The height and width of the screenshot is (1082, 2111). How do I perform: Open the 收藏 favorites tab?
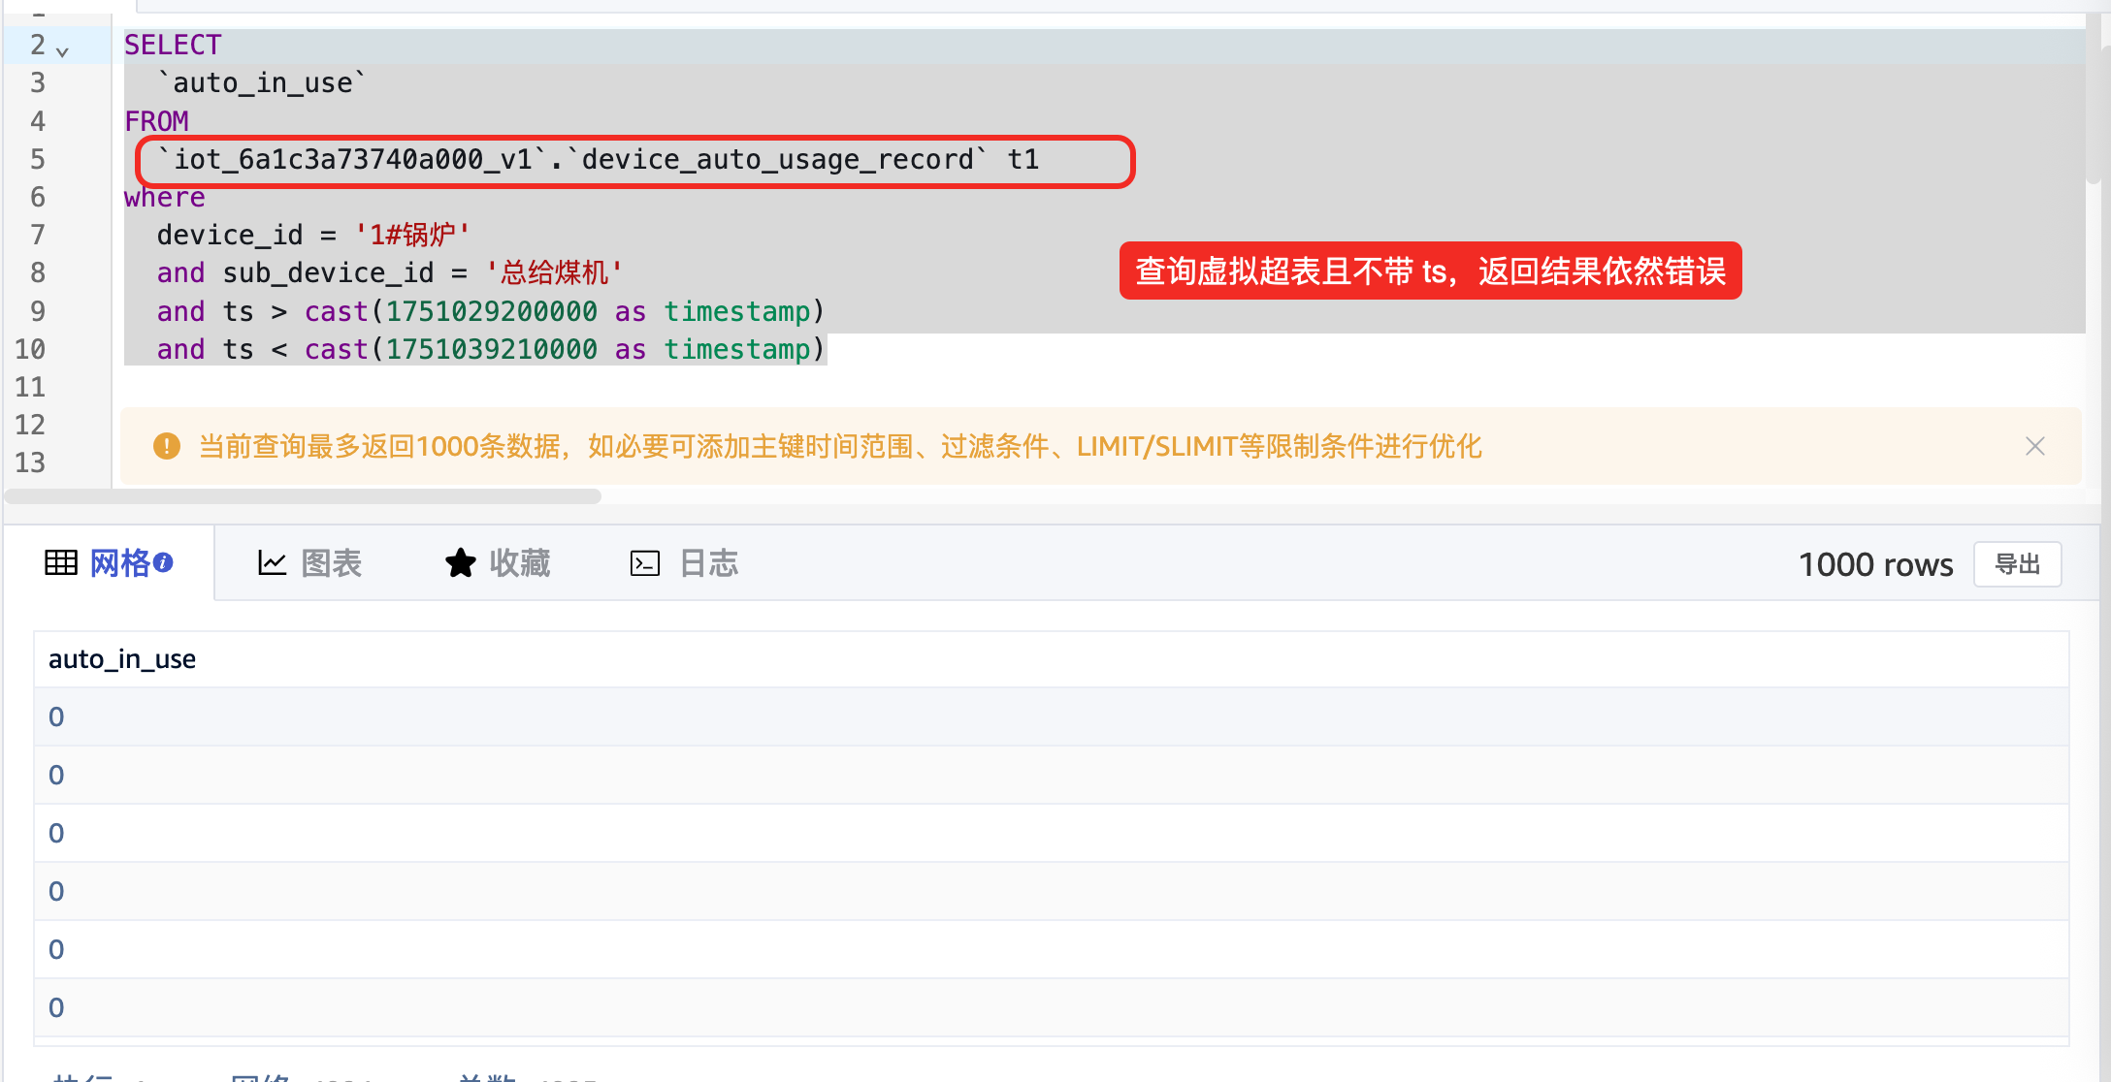519,562
